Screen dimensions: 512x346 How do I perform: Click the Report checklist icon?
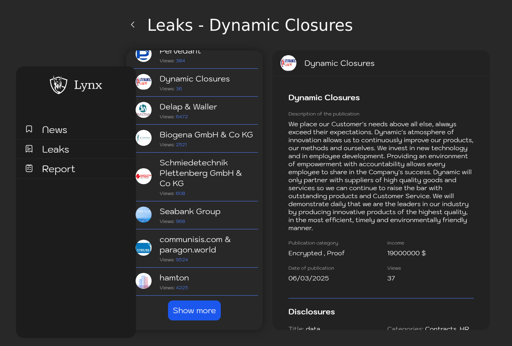coord(29,168)
